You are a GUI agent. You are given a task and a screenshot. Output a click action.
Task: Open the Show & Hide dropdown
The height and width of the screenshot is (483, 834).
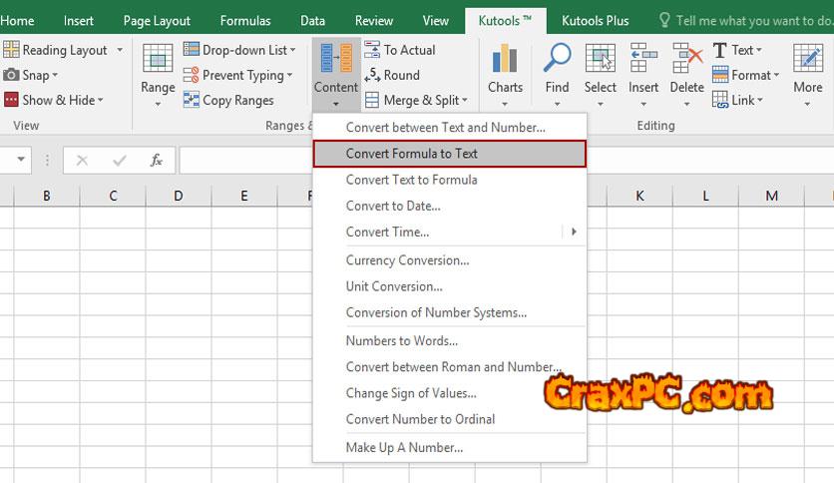100,101
